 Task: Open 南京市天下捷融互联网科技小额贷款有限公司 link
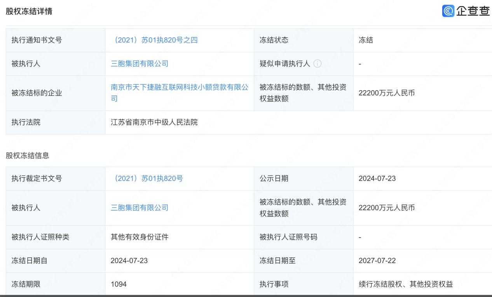pyautogui.click(x=180, y=93)
